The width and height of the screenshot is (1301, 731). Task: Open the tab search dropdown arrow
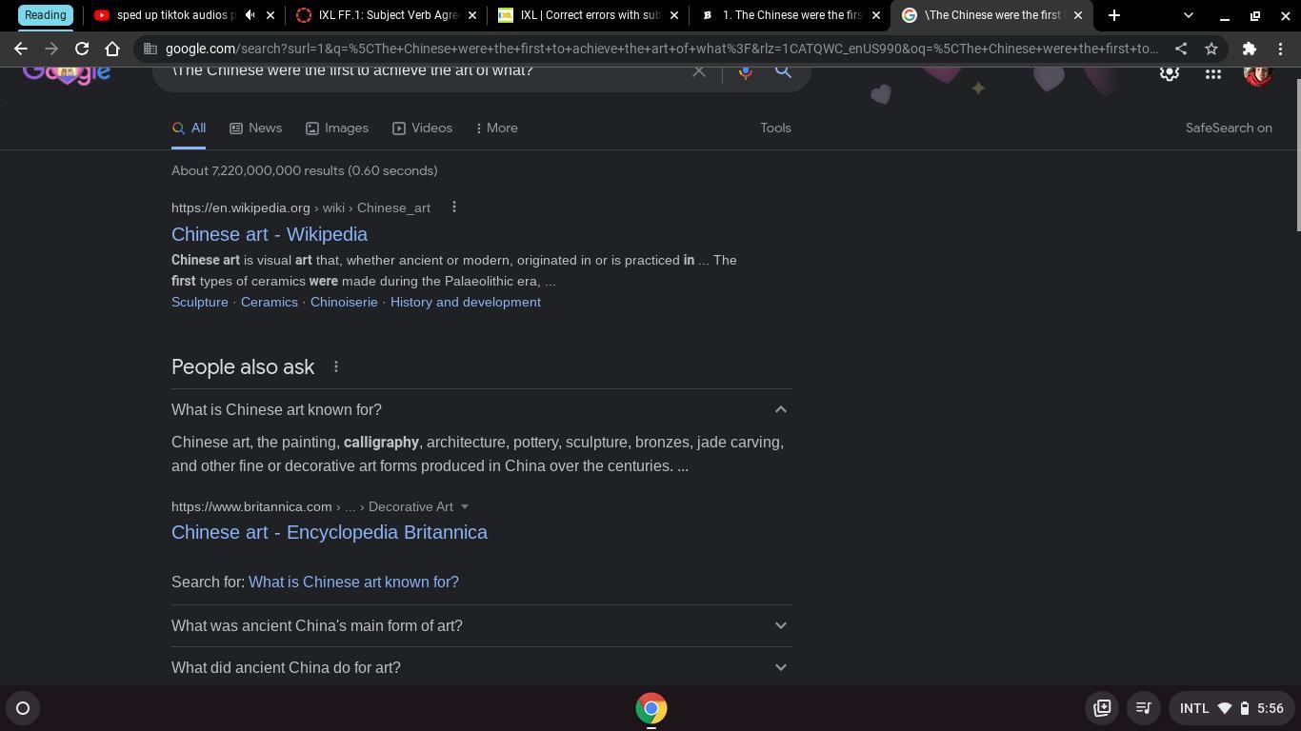coord(1189,15)
